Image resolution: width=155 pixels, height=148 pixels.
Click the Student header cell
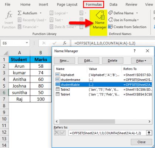(x=20, y=60)
